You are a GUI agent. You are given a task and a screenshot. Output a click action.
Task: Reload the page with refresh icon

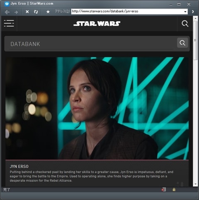tap(36, 12)
